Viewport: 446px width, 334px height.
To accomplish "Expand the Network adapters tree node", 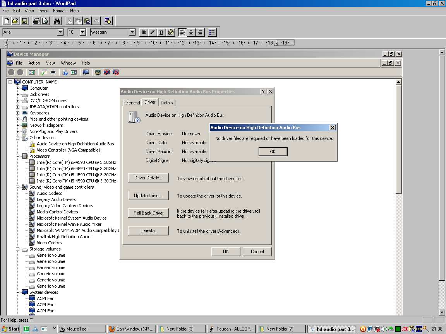I will [x=18, y=125].
